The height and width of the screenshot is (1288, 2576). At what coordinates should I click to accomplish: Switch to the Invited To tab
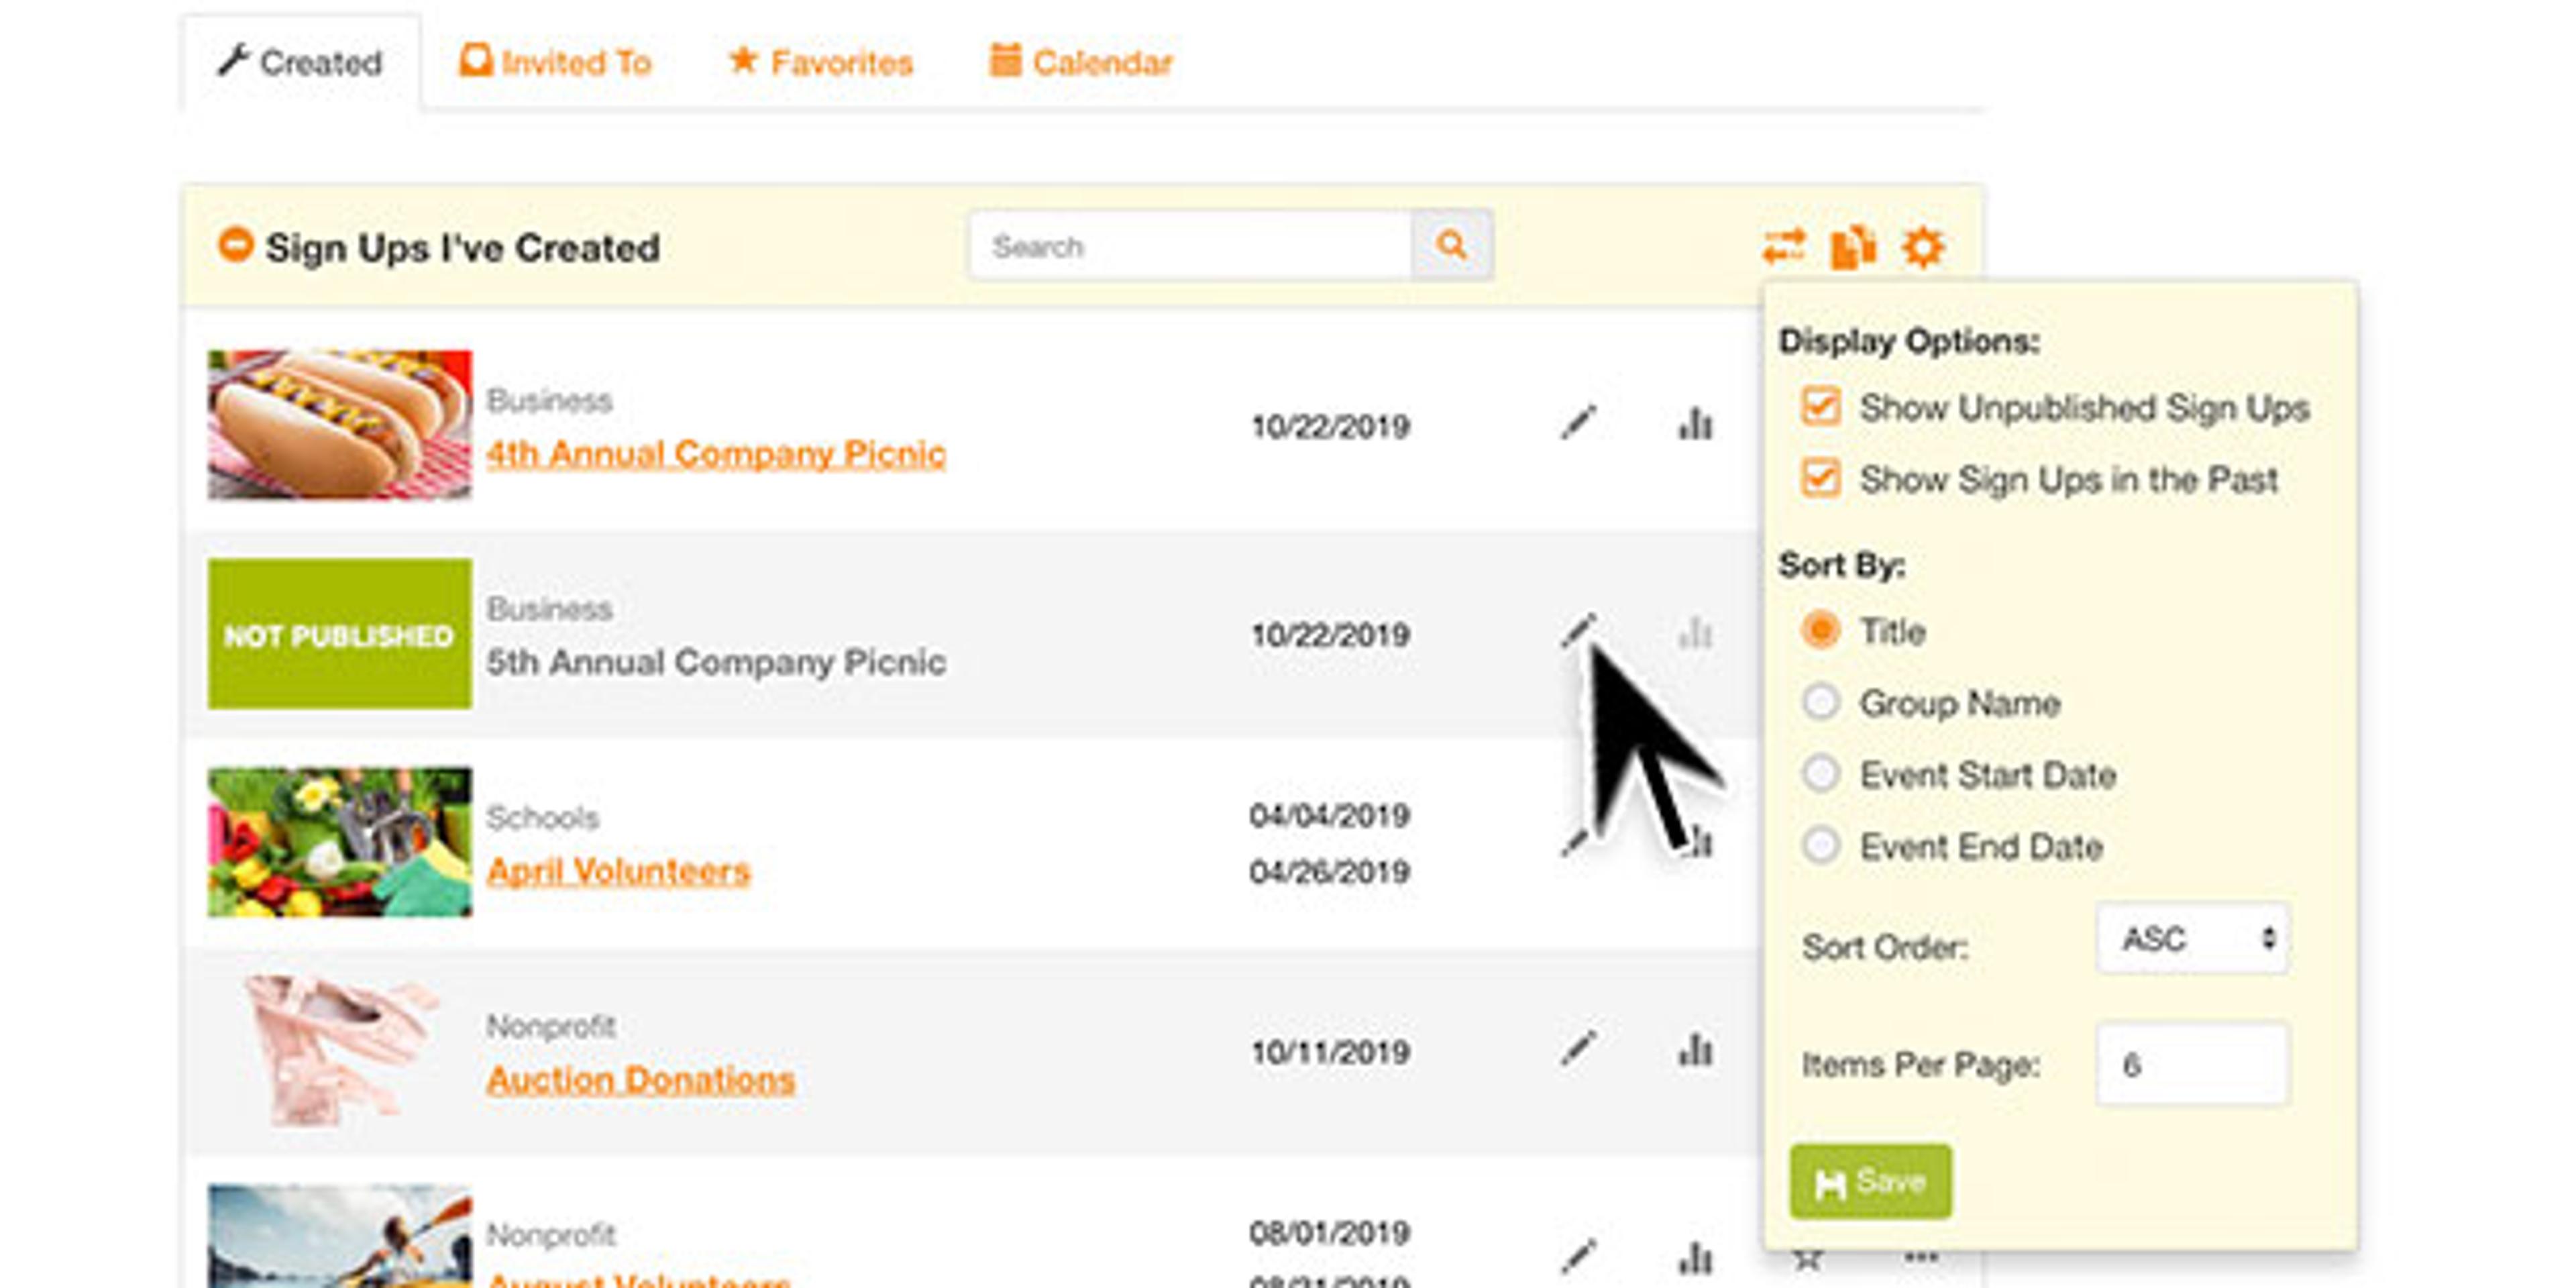point(556,62)
